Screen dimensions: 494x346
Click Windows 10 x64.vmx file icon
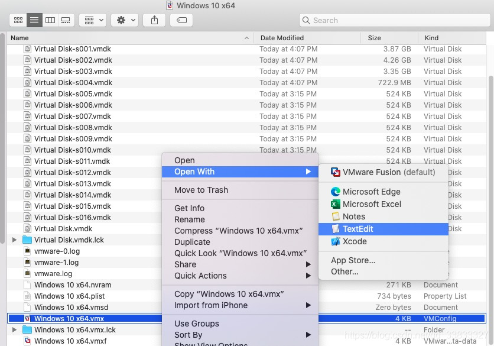27,319
